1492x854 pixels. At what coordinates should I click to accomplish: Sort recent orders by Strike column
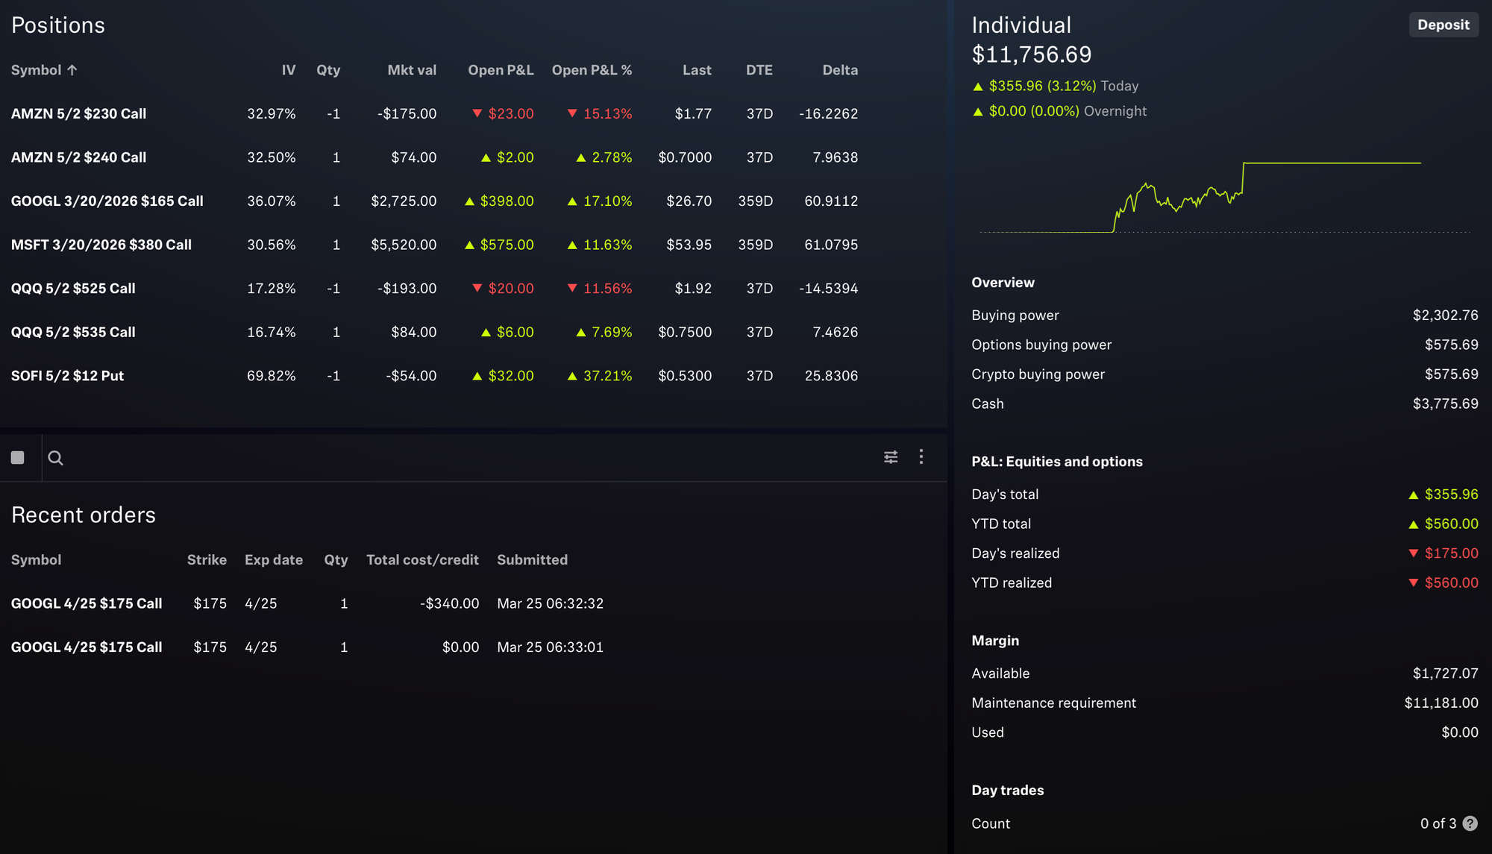pos(207,560)
